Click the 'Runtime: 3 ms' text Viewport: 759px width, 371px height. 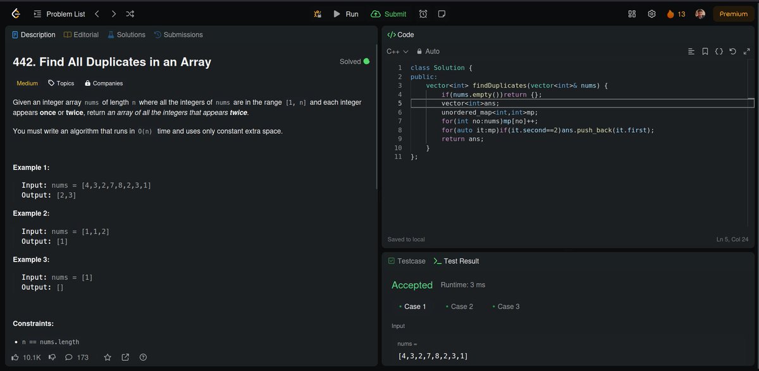tap(463, 285)
